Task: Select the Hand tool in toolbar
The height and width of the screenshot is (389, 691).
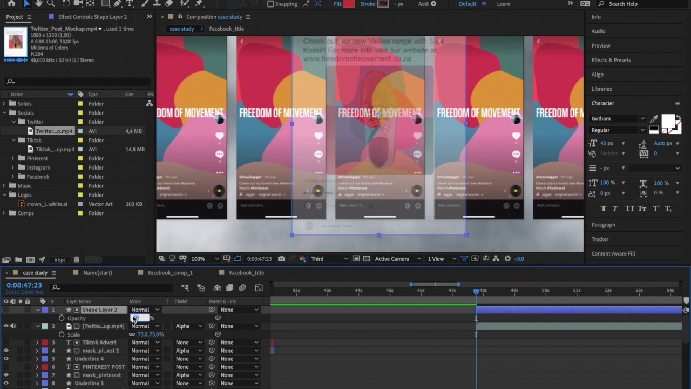Action: 39,4
